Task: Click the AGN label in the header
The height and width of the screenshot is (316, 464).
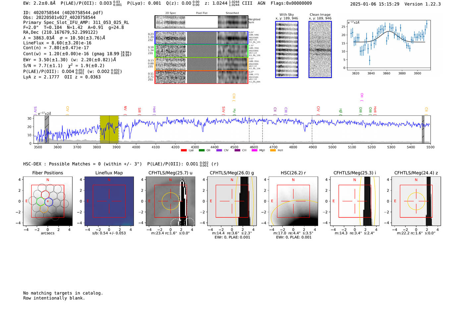Action: (261, 3)
